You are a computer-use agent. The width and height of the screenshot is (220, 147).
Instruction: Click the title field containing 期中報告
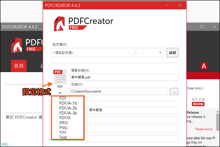[133, 110]
